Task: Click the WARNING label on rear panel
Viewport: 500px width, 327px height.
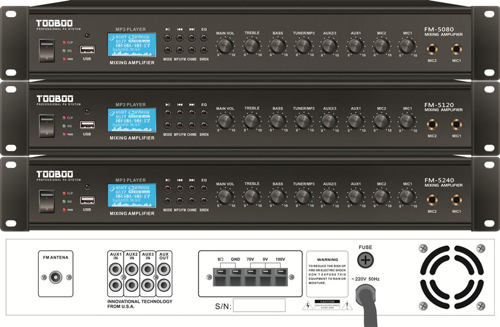Action: pos(327,274)
